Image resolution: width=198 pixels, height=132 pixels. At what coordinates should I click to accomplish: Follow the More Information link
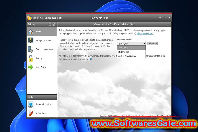[145, 34]
